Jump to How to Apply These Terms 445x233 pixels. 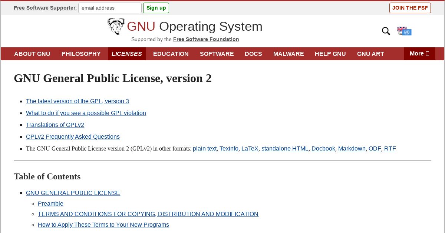[103, 224]
